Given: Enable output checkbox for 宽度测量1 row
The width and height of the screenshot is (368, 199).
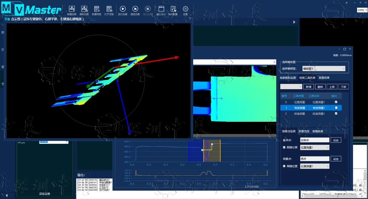Looking at the screenshot, I should [336, 108].
